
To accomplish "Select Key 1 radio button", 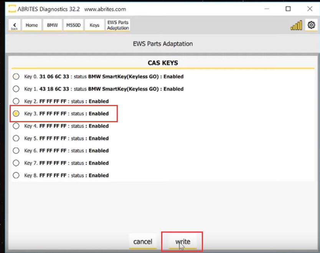I will [x=16, y=89].
